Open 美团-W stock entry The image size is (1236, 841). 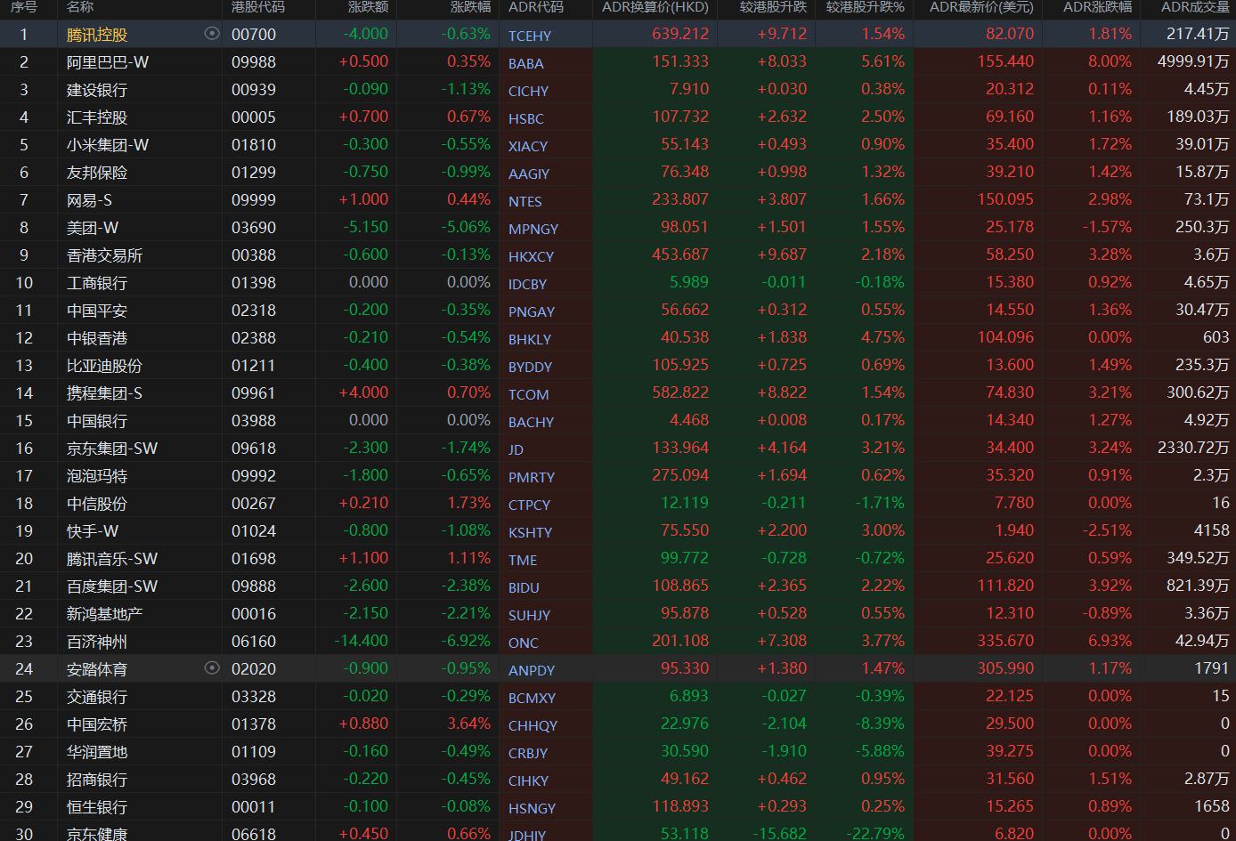tap(93, 228)
